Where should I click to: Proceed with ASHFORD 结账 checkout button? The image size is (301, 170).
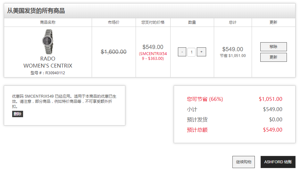[x=278, y=162]
